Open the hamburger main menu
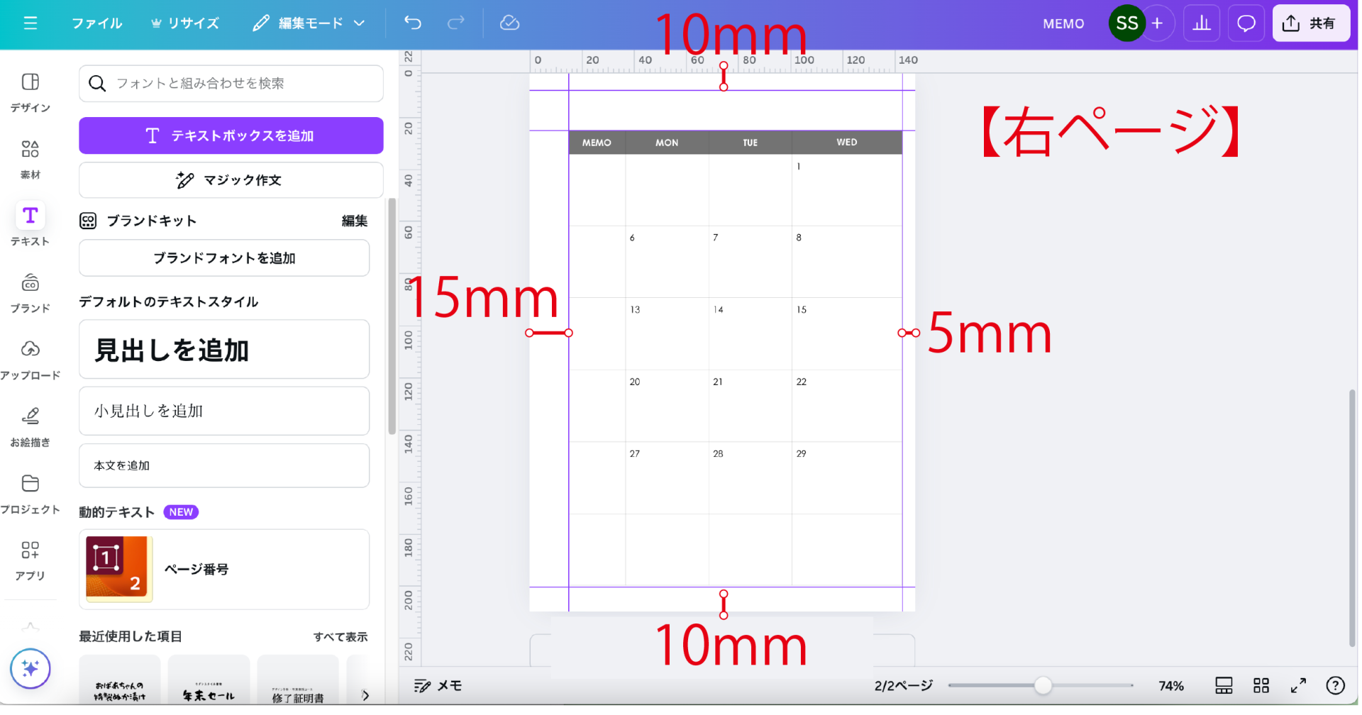The height and width of the screenshot is (715, 1362). point(31,23)
